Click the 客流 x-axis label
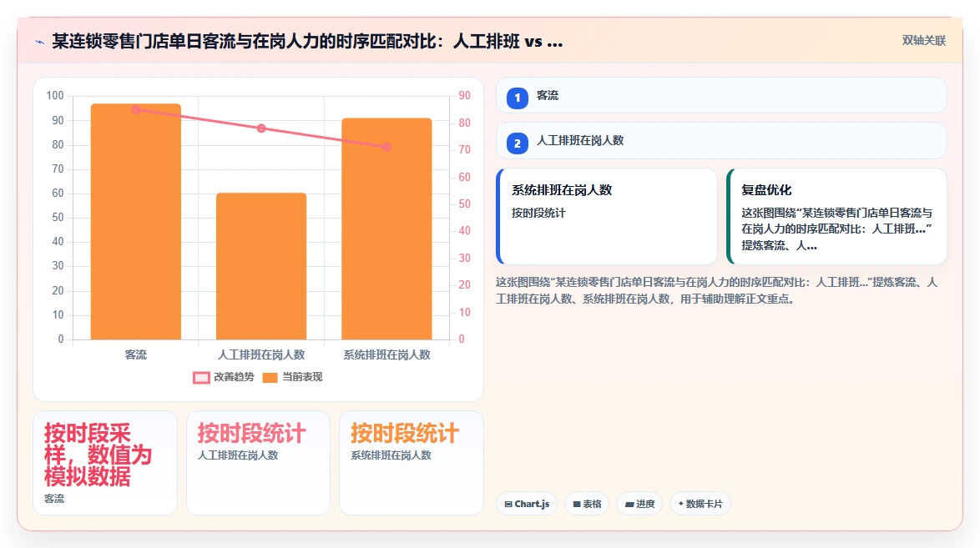Image resolution: width=980 pixels, height=548 pixels. coord(135,355)
